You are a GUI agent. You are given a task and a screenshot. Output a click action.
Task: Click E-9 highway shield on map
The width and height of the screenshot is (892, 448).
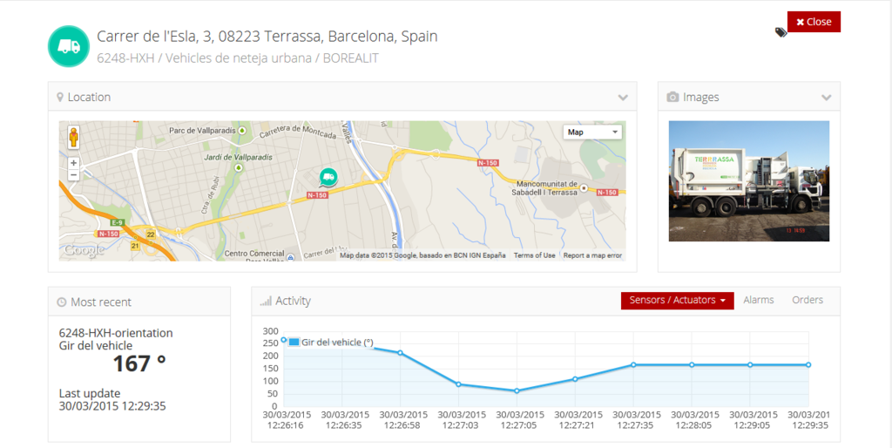point(118,222)
